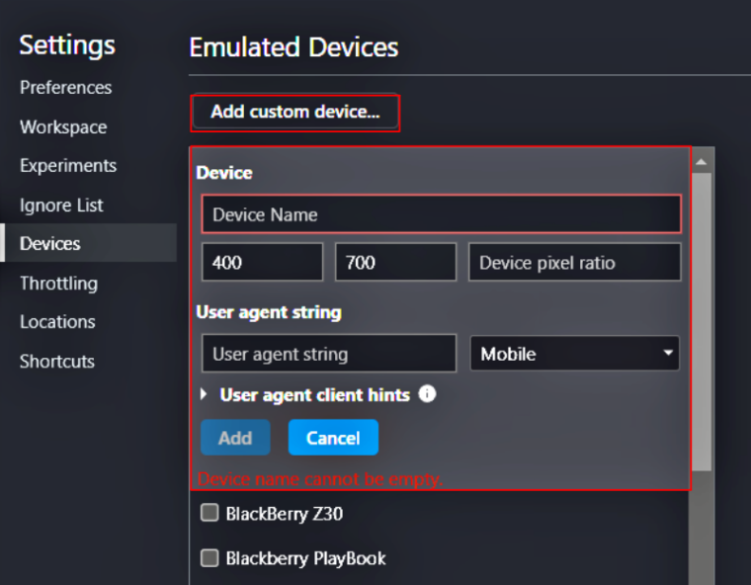751x585 pixels.
Task: Click the Add button in device form
Action: 235,438
